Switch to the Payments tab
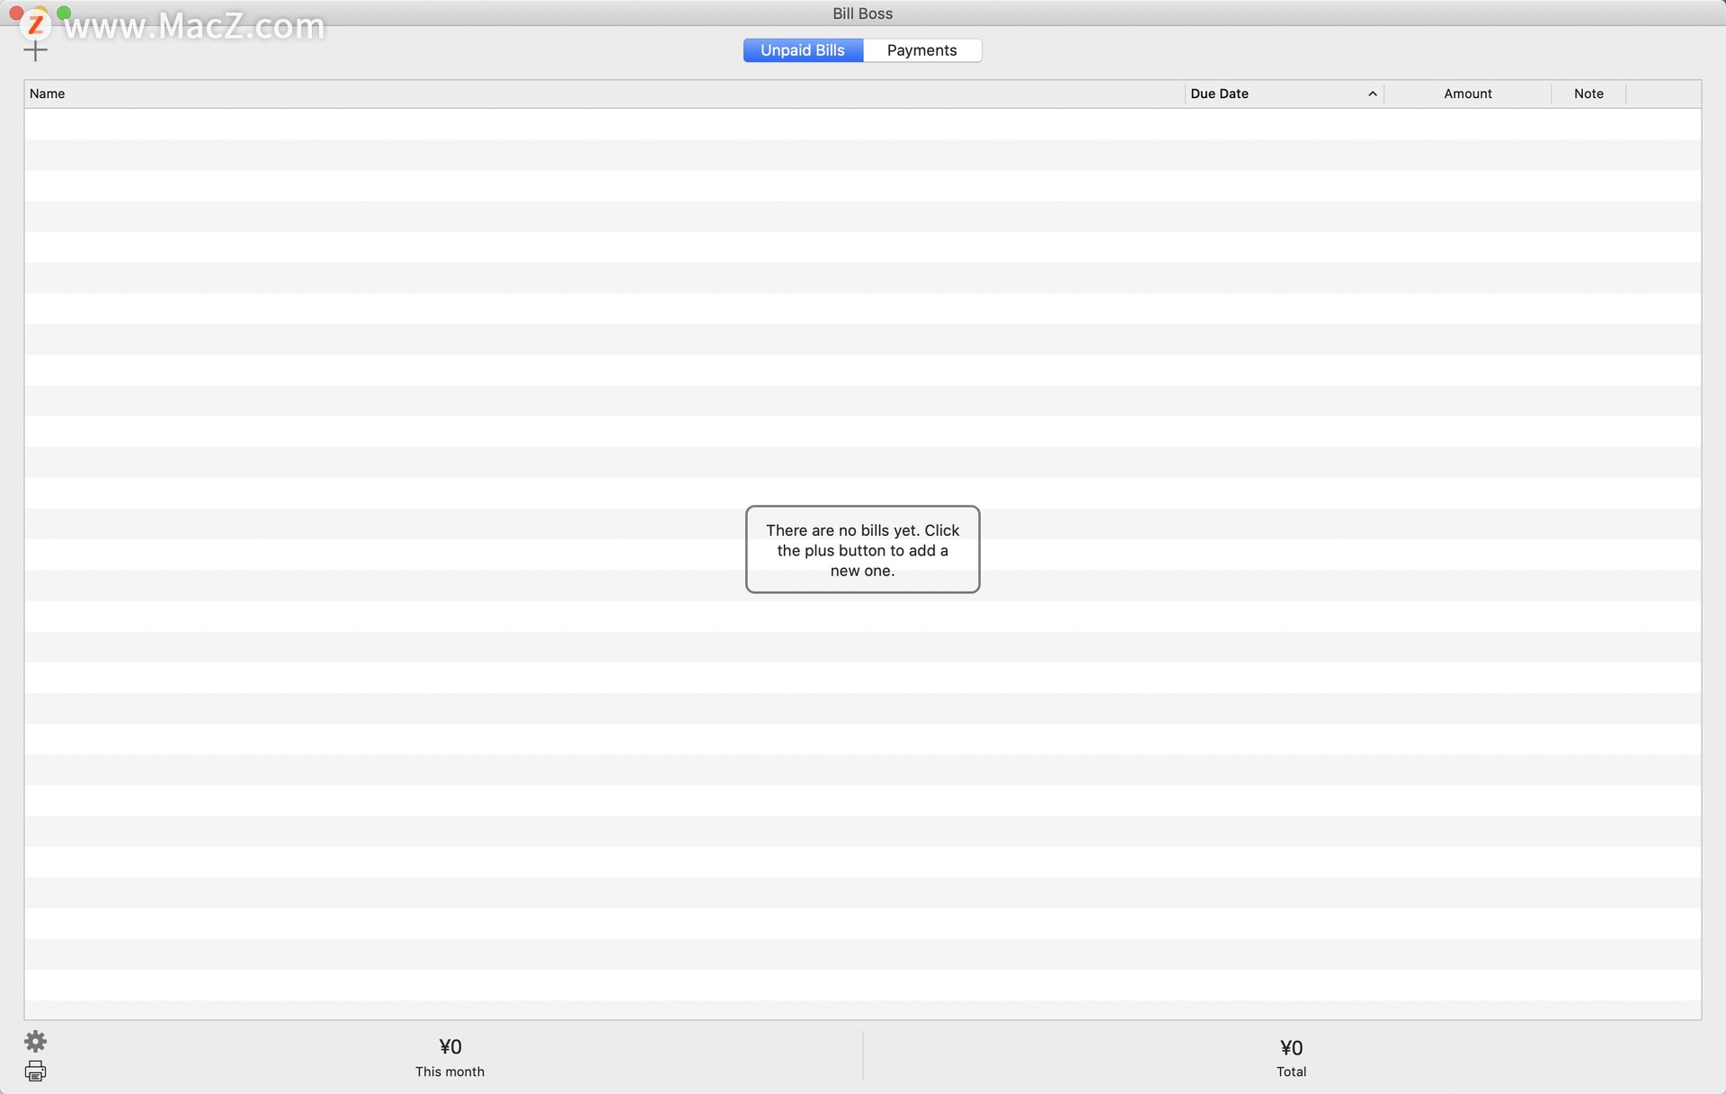 pyautogui.click(x=921, y=50)
